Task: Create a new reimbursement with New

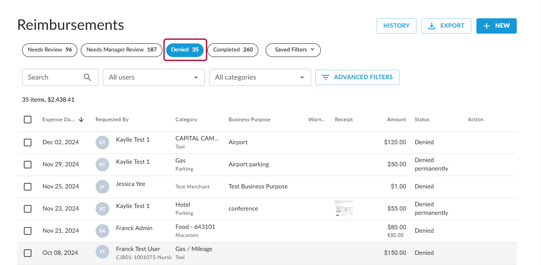Action: [x=496, y=26]
